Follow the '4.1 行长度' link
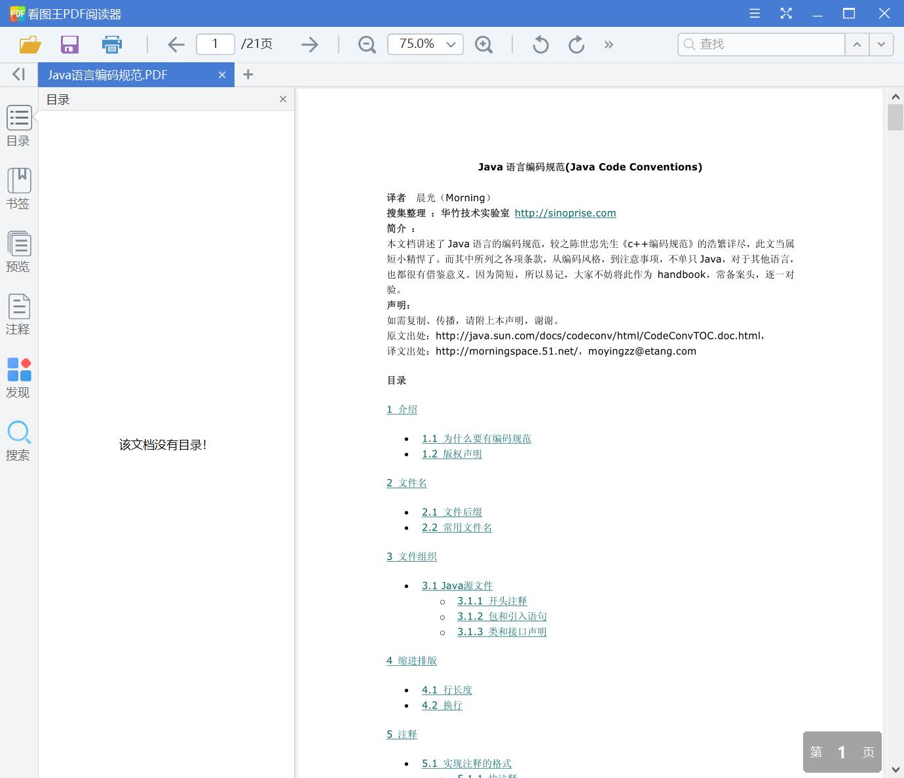The width and height of the screenshot is (904, 778). point(447,690)
